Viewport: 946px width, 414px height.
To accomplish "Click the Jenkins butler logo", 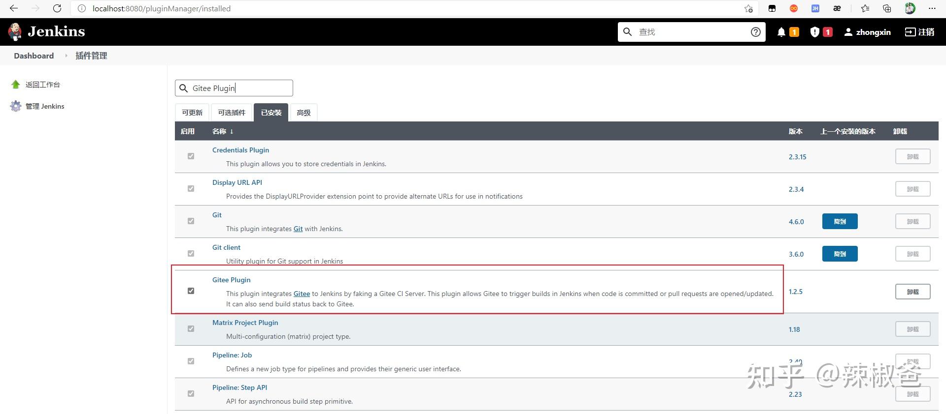I will coord(15,31).
